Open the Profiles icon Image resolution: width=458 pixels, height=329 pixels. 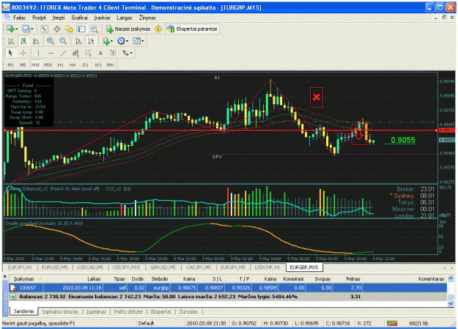tap(26, 29)
